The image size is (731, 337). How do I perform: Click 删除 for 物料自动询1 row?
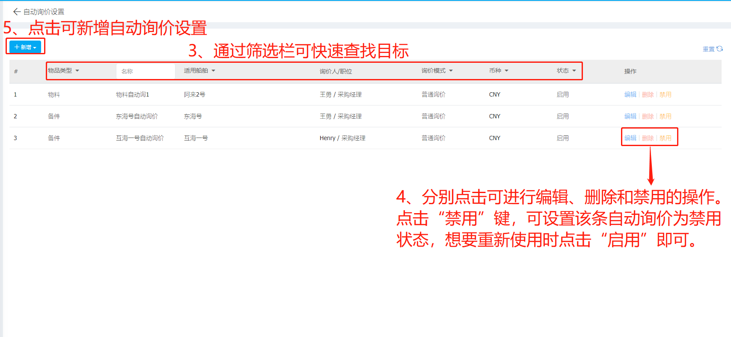click(x=648, y=94)
